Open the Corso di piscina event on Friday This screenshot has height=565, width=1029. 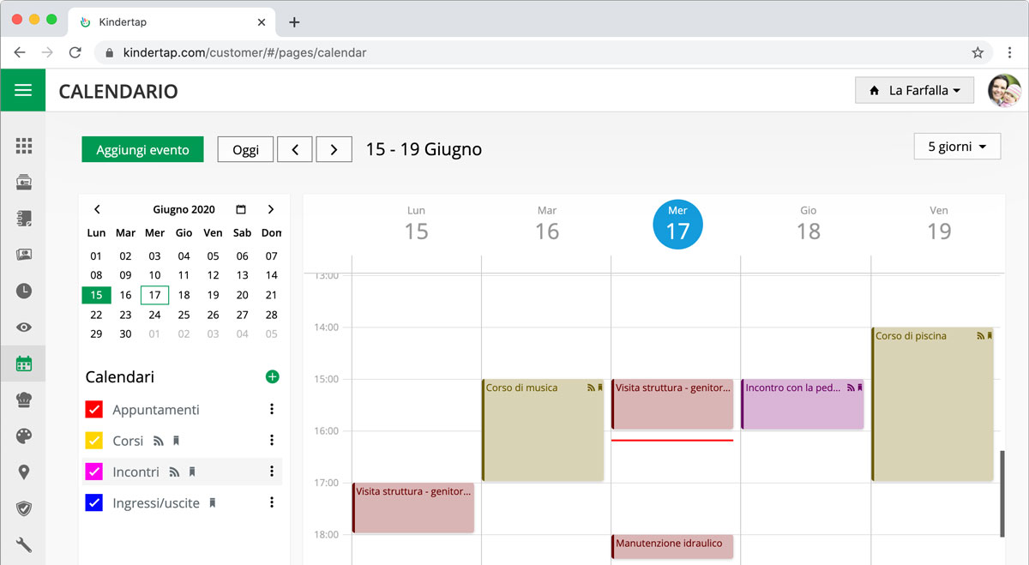pos(931,403)
